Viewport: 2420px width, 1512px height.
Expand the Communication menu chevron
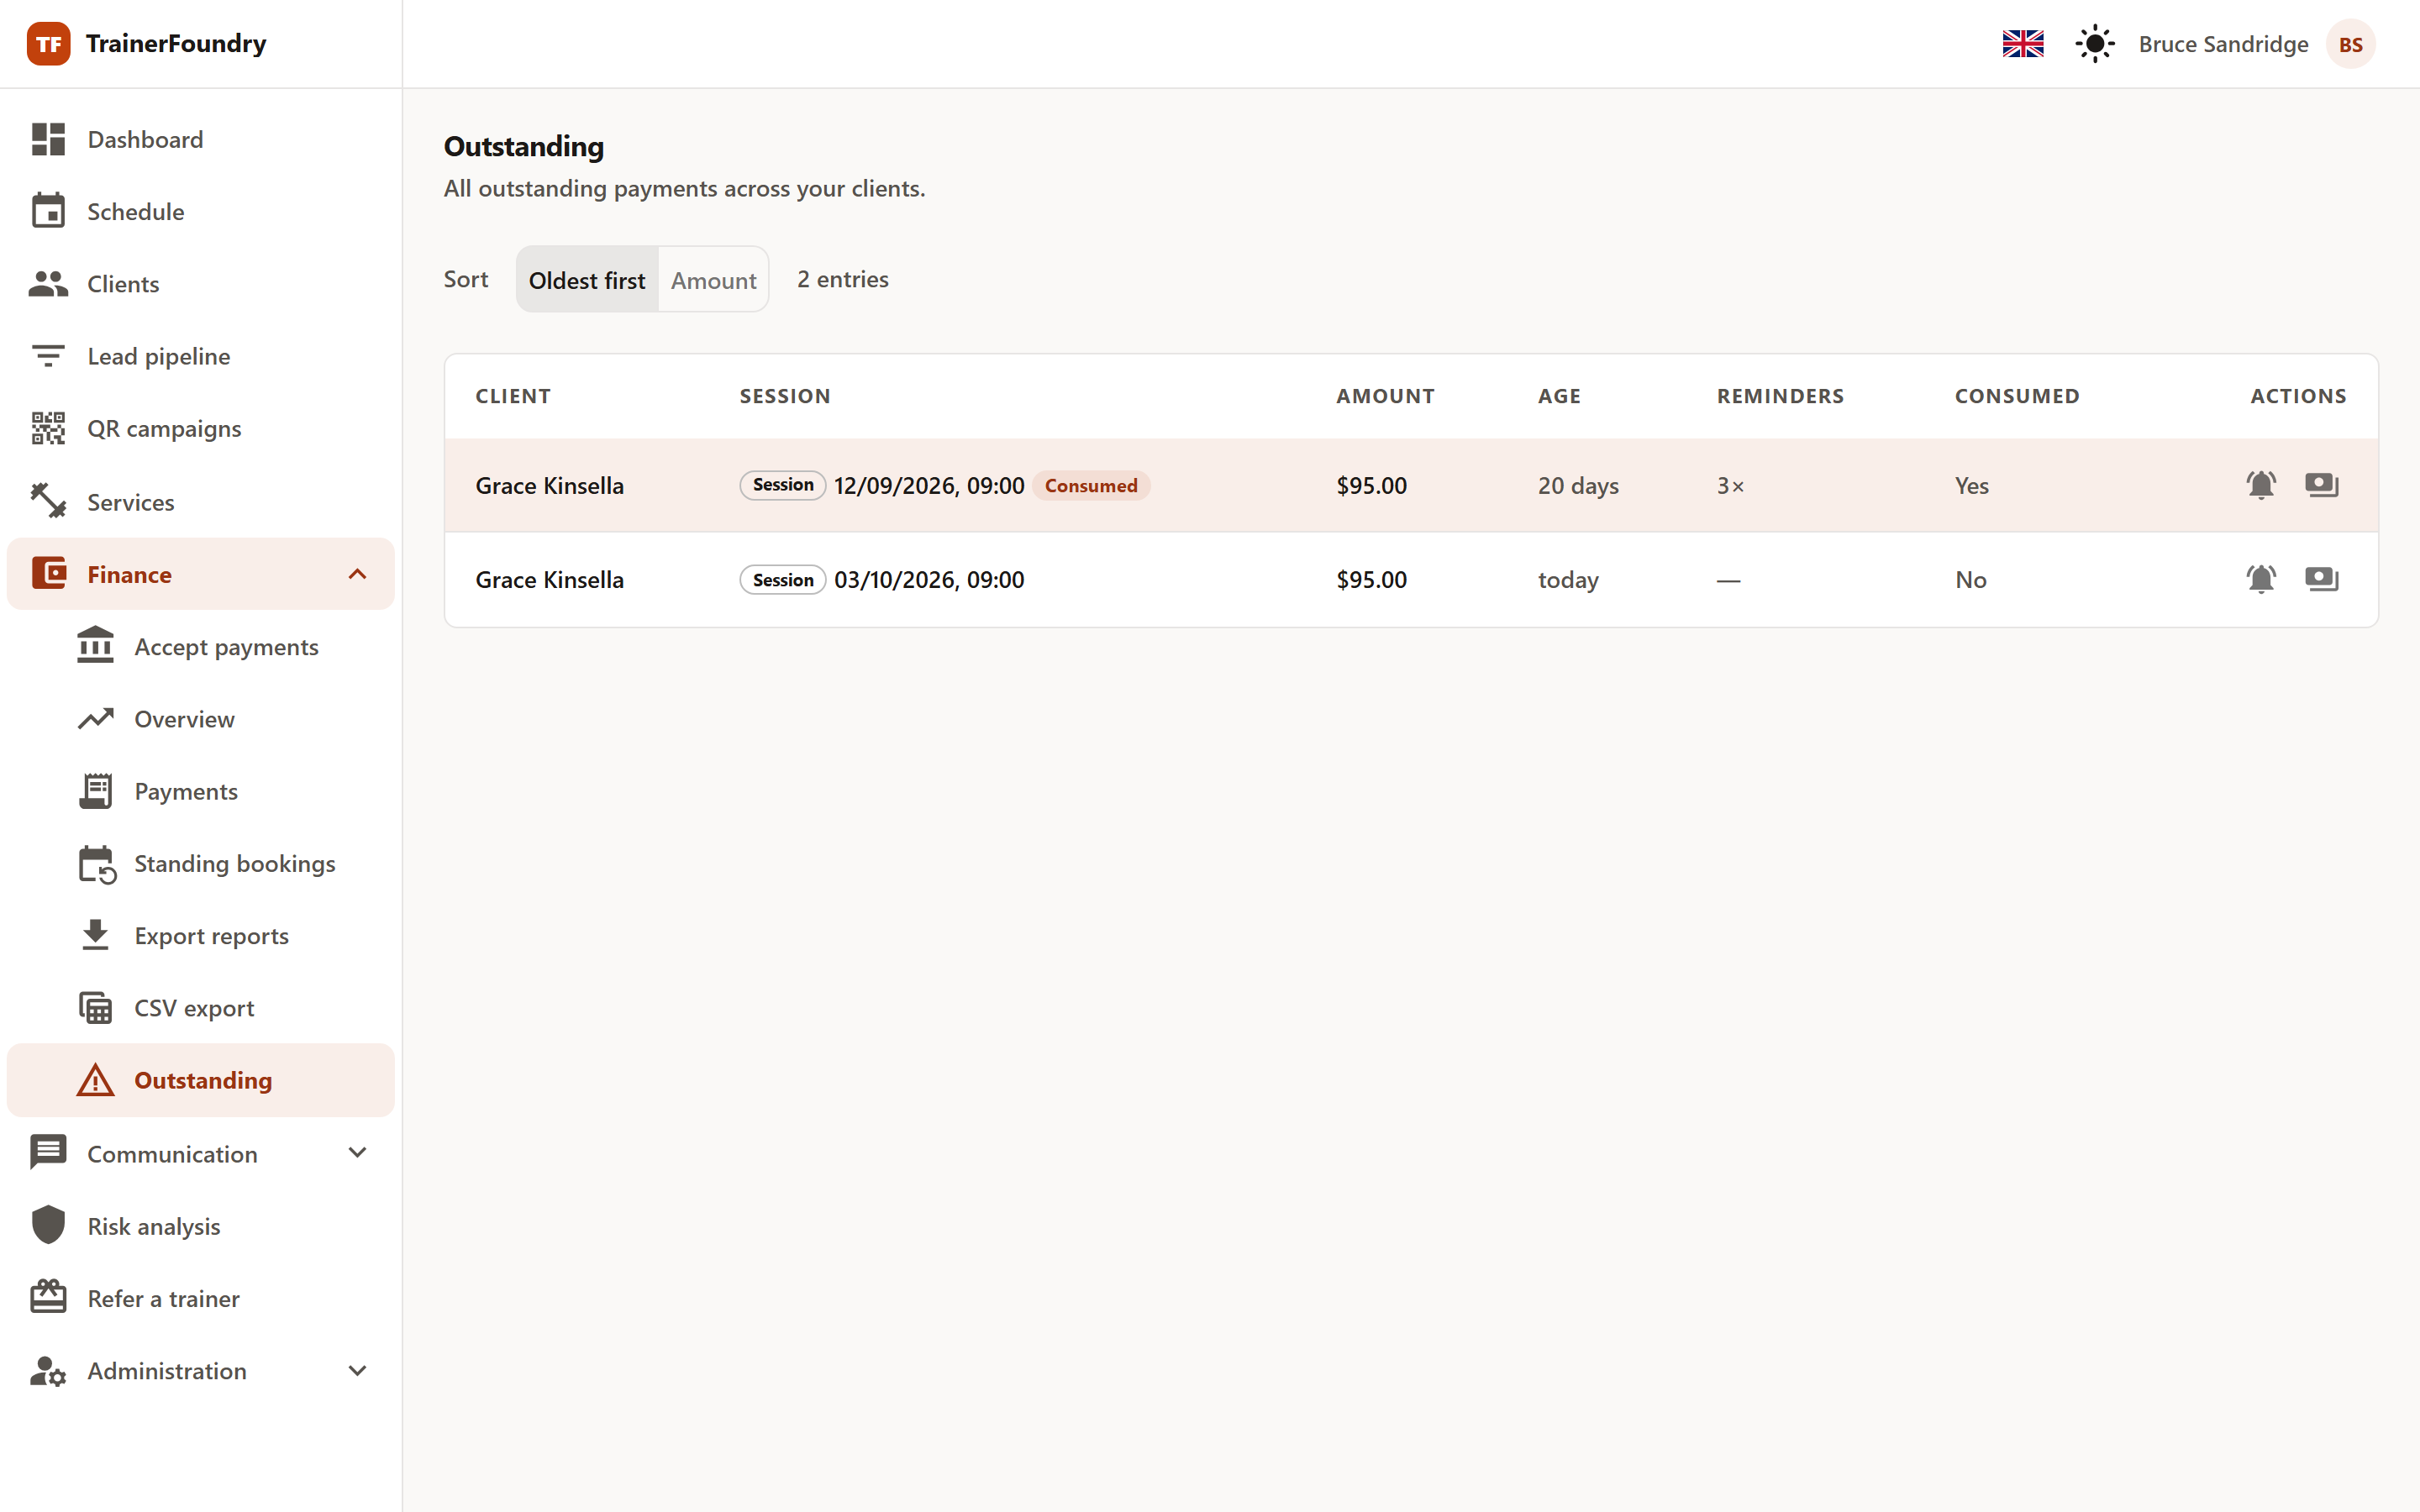(x=357, y=1153)
